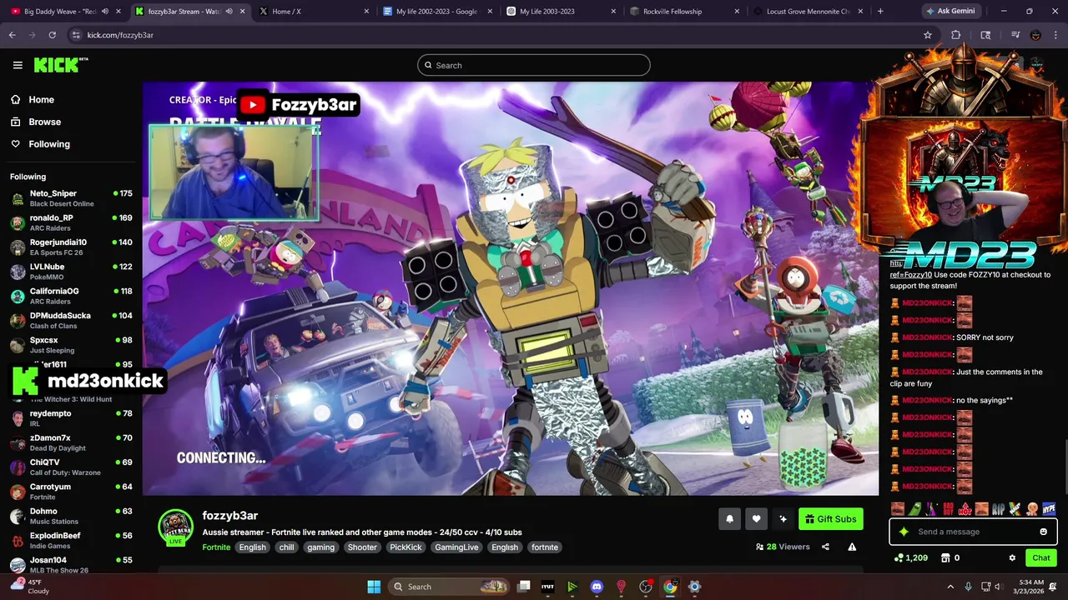
Task: Click the sparkle subscribe icon
Action: point(783,519)
